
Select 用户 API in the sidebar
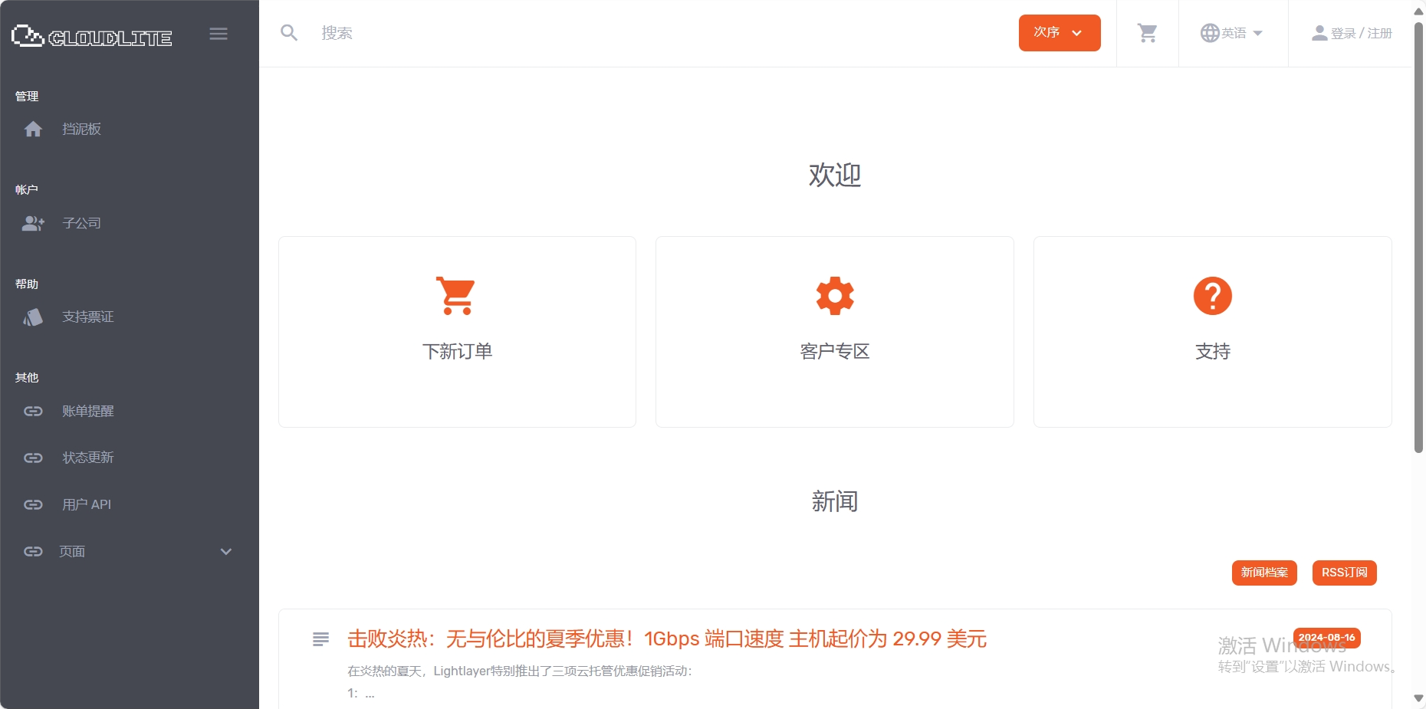86,504
